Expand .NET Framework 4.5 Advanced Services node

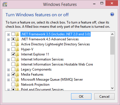[8, 39]
